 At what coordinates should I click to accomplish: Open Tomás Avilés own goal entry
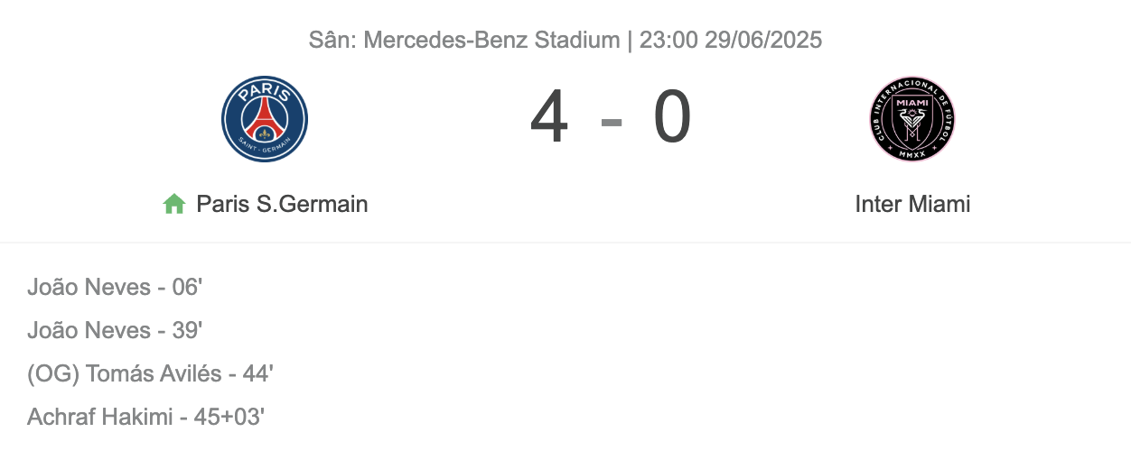[150, 374]
